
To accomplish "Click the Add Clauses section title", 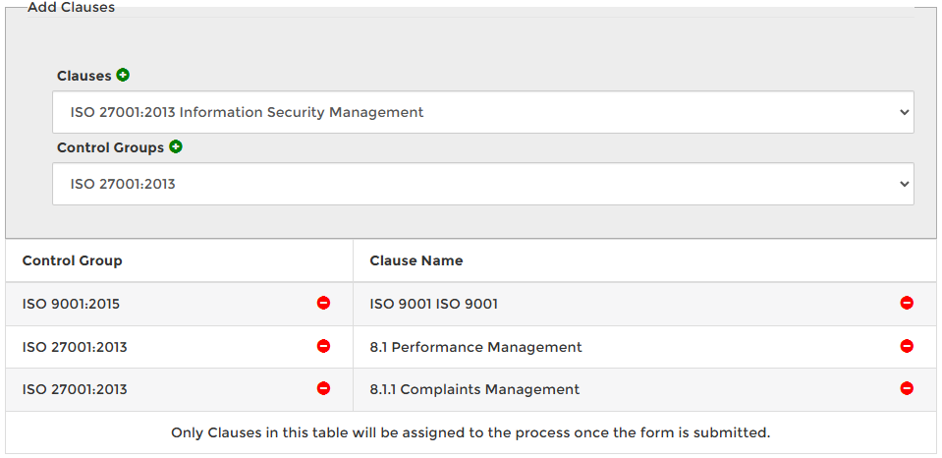I will point(71,8).
